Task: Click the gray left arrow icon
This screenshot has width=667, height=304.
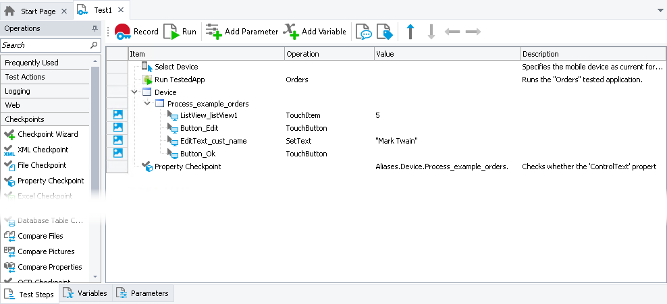Action: 452,32
